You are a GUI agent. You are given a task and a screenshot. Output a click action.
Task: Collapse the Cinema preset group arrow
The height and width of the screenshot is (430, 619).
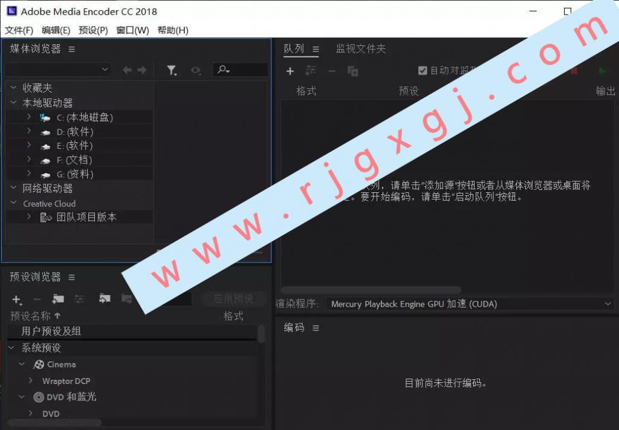(x=22, y=364)
